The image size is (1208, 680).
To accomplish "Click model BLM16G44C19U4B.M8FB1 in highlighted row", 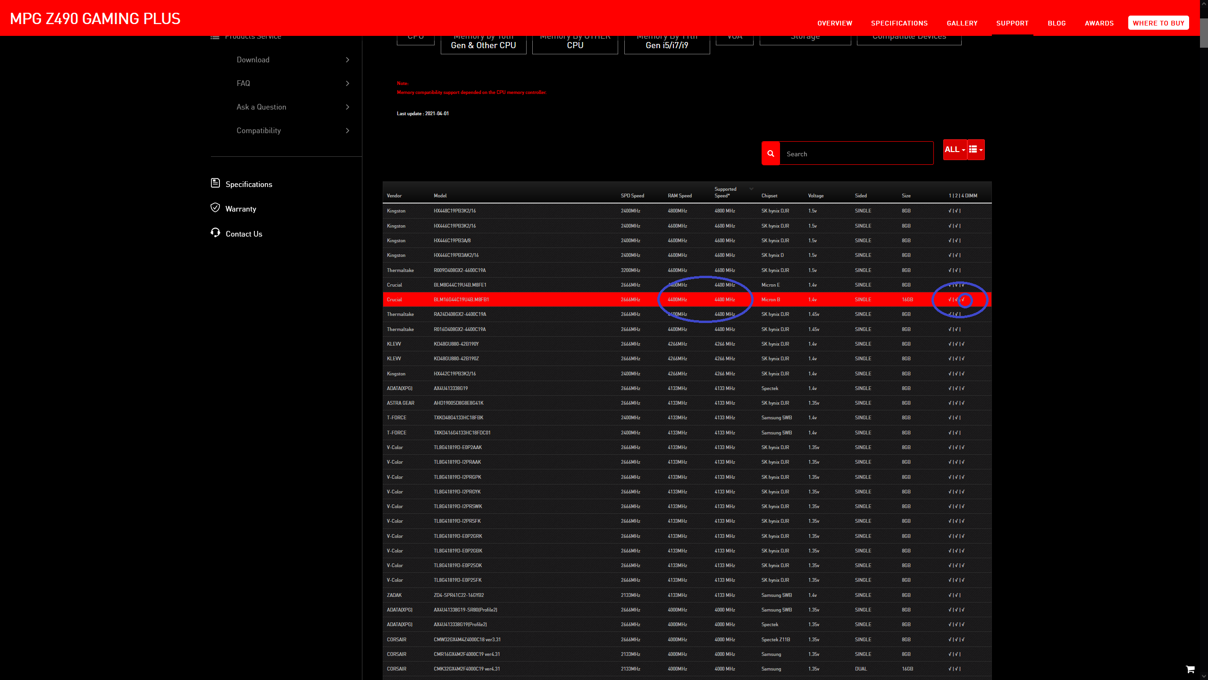I will pos(461,299).
